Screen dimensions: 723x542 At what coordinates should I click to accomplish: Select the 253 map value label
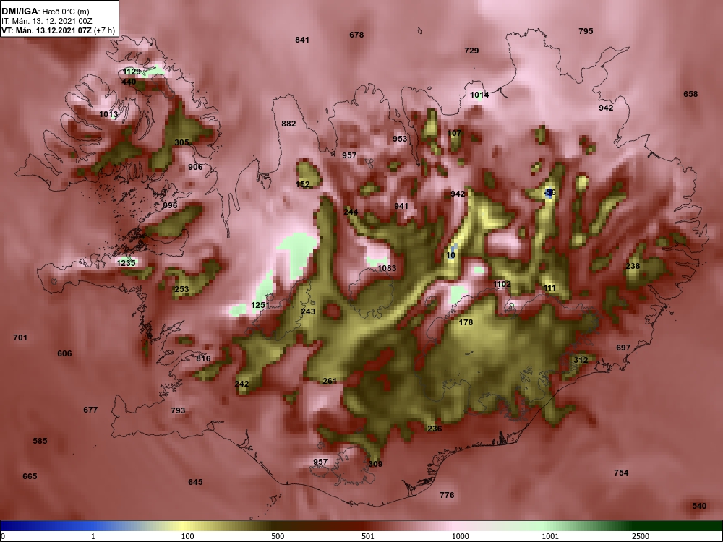[x=181, y=290]
